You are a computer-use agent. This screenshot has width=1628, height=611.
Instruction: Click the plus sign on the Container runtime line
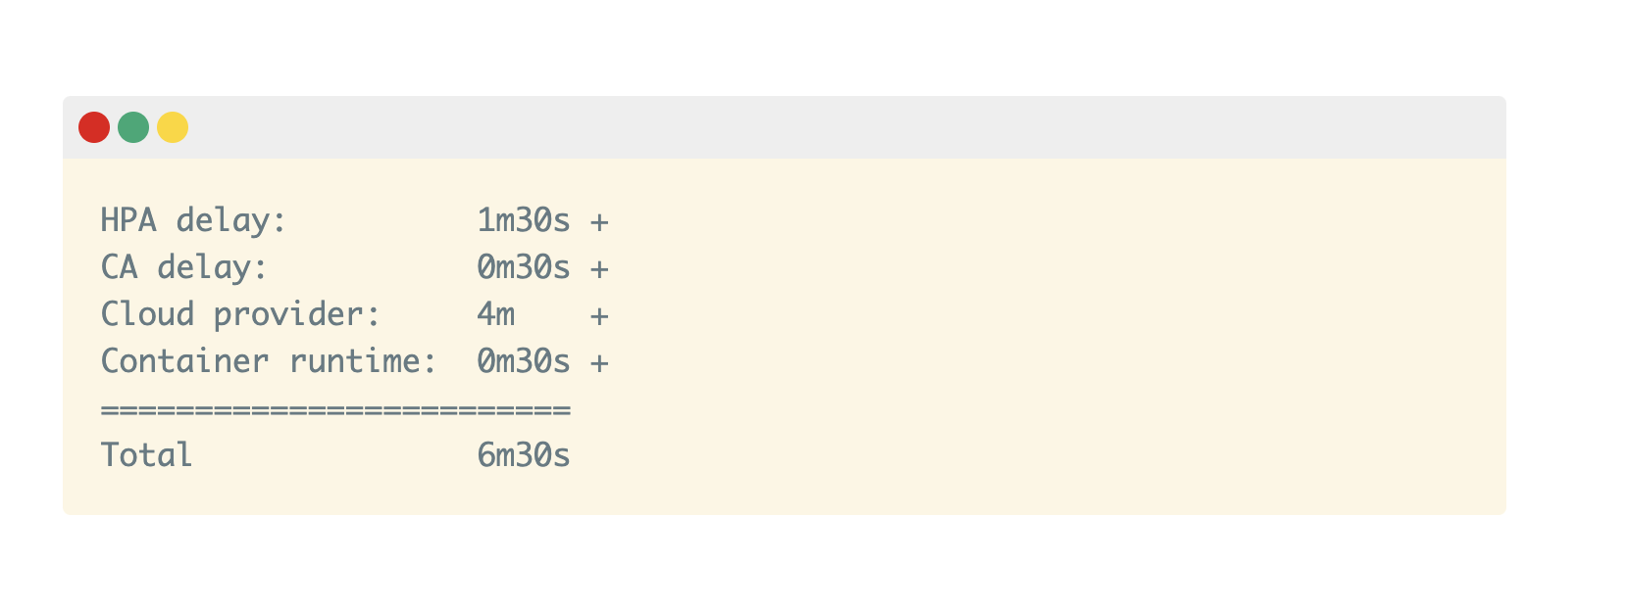click(599, 363)
